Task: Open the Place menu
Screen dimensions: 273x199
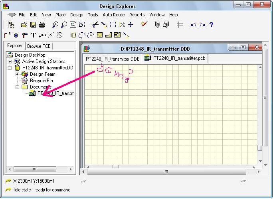Action: point(60,15)
